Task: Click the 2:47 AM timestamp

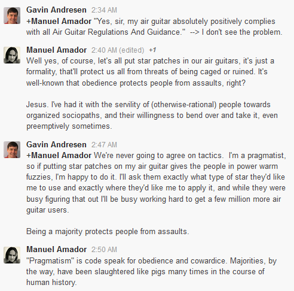Action: point(104,145)
